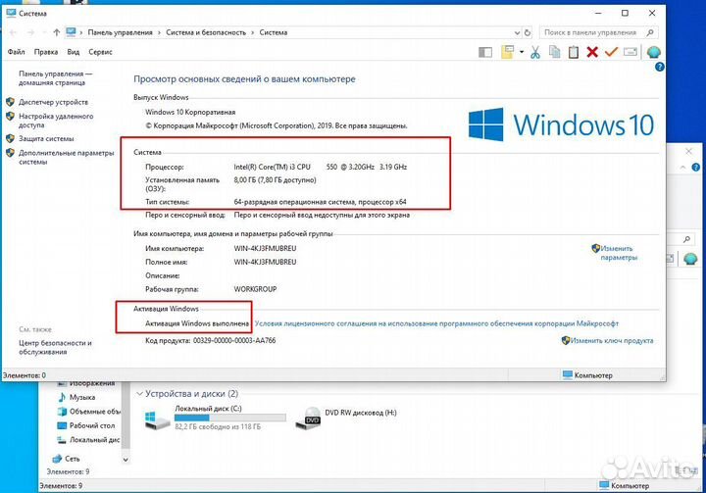
Task: Open Microsoft license agreement terms link
Action: [436, 323]
